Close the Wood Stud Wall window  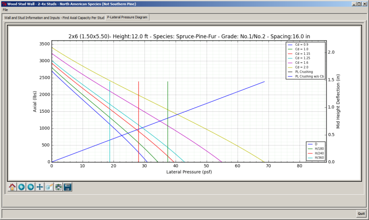click(365, 4)
